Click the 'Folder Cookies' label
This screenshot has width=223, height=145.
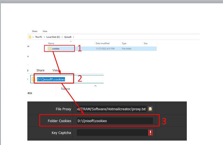point(59,121)
